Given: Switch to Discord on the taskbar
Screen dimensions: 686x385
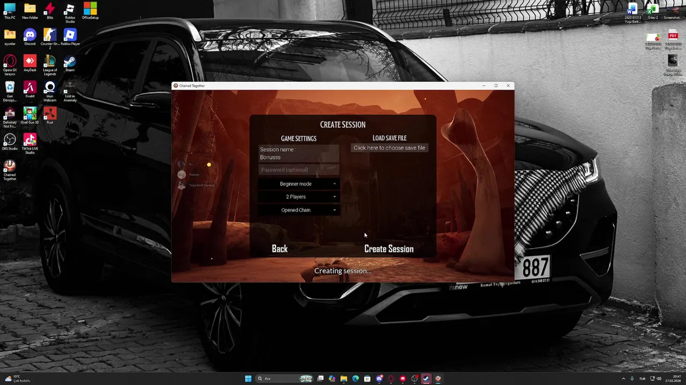Looking at the screenshot, I should (x=379, y=379).
